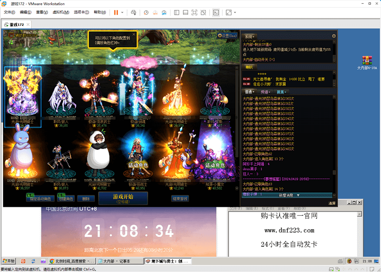Click the send Ctrl+Alt+Del toolbar icon

pyautogui.click(x=133, y=12)
